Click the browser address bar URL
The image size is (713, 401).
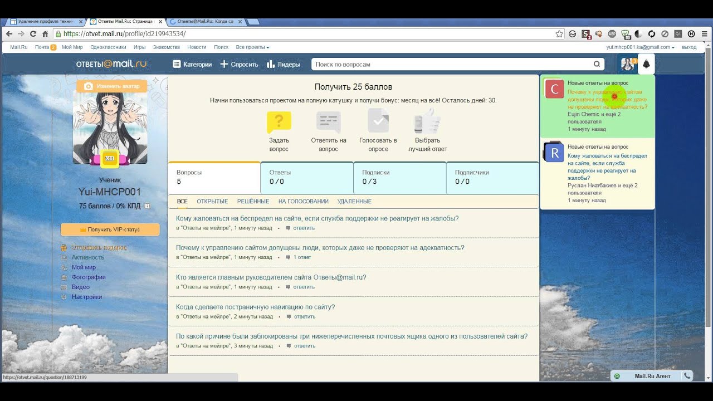click(124, 34)
